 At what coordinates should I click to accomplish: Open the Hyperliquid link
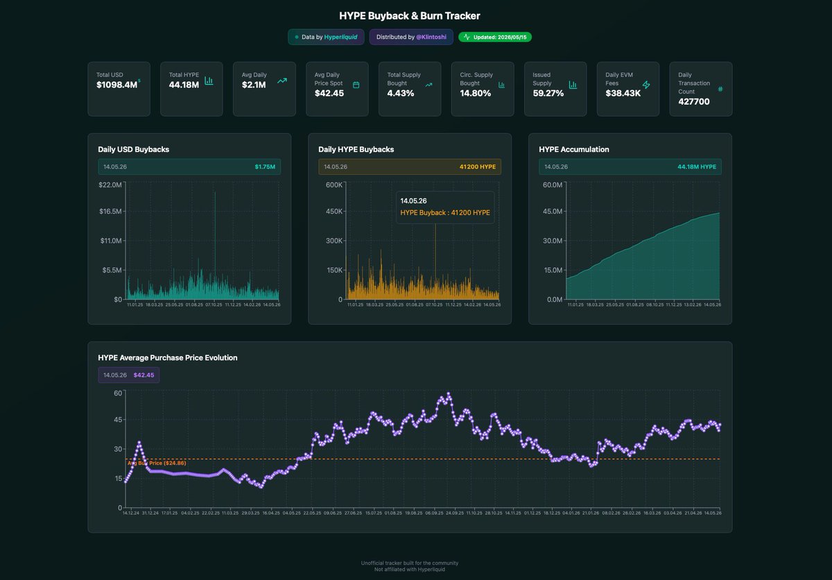point(340,37)
